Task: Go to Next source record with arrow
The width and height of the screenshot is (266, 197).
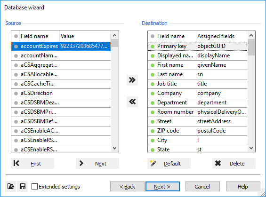Action: click(97, 164)
